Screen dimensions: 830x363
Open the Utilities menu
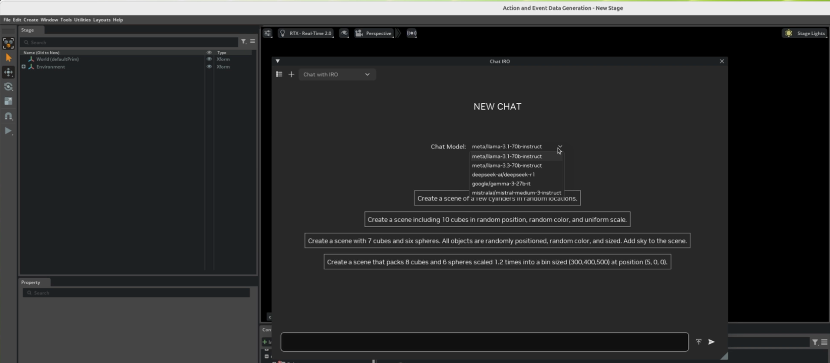[82, 20]
